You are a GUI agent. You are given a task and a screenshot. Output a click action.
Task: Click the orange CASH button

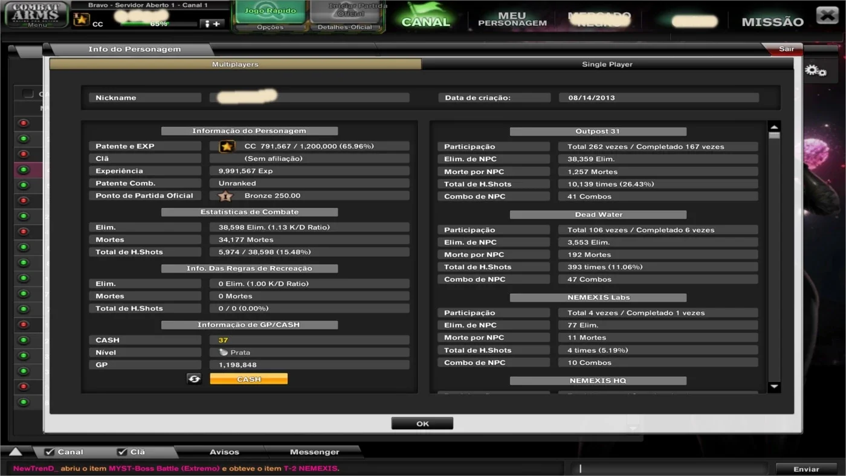click(249, 379)
